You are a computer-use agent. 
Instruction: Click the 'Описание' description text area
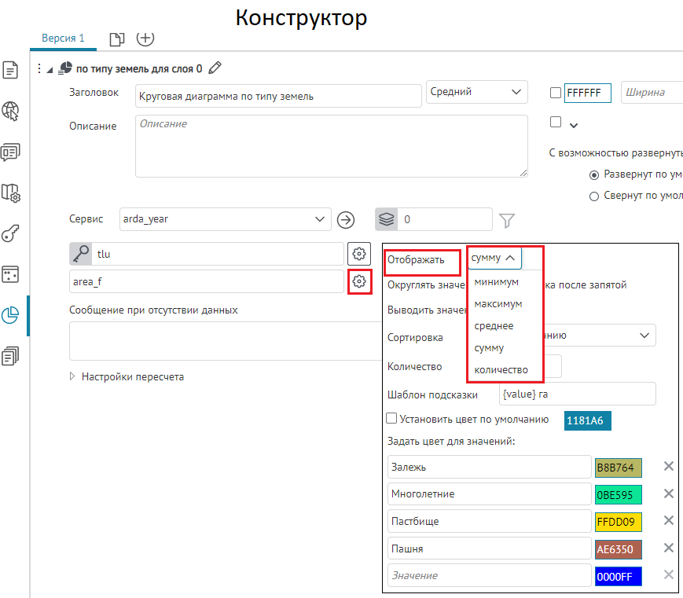pos(331,146)
